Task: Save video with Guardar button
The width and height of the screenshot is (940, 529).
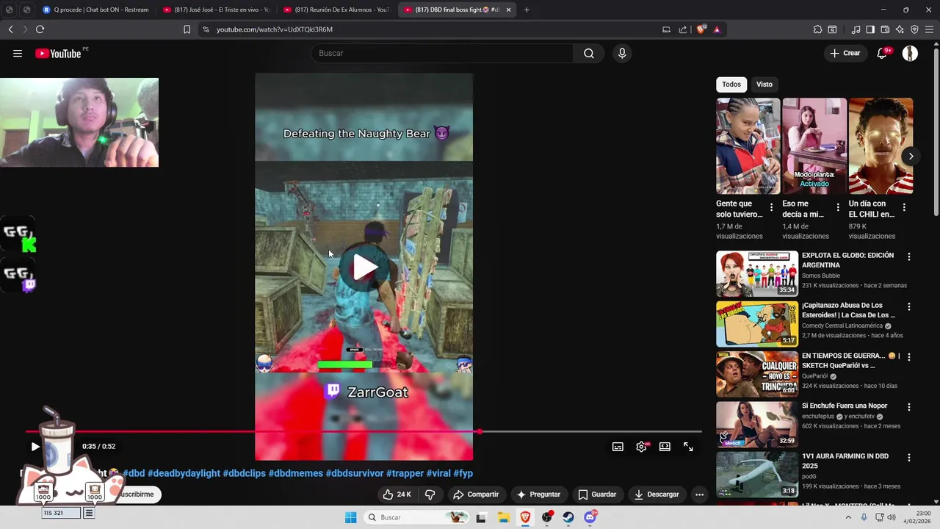Action: pyautogui.click(x=597, y=494)
